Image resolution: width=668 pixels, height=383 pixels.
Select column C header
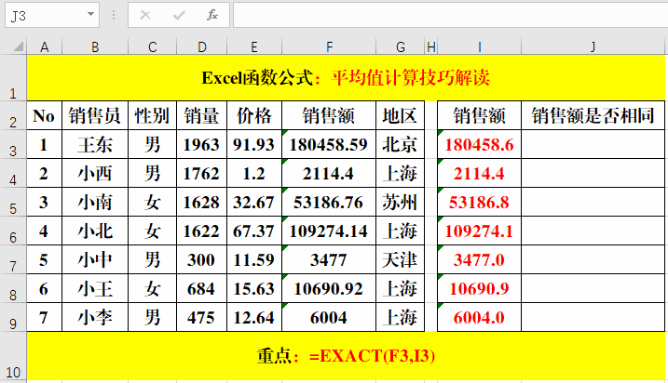(152, 46)
